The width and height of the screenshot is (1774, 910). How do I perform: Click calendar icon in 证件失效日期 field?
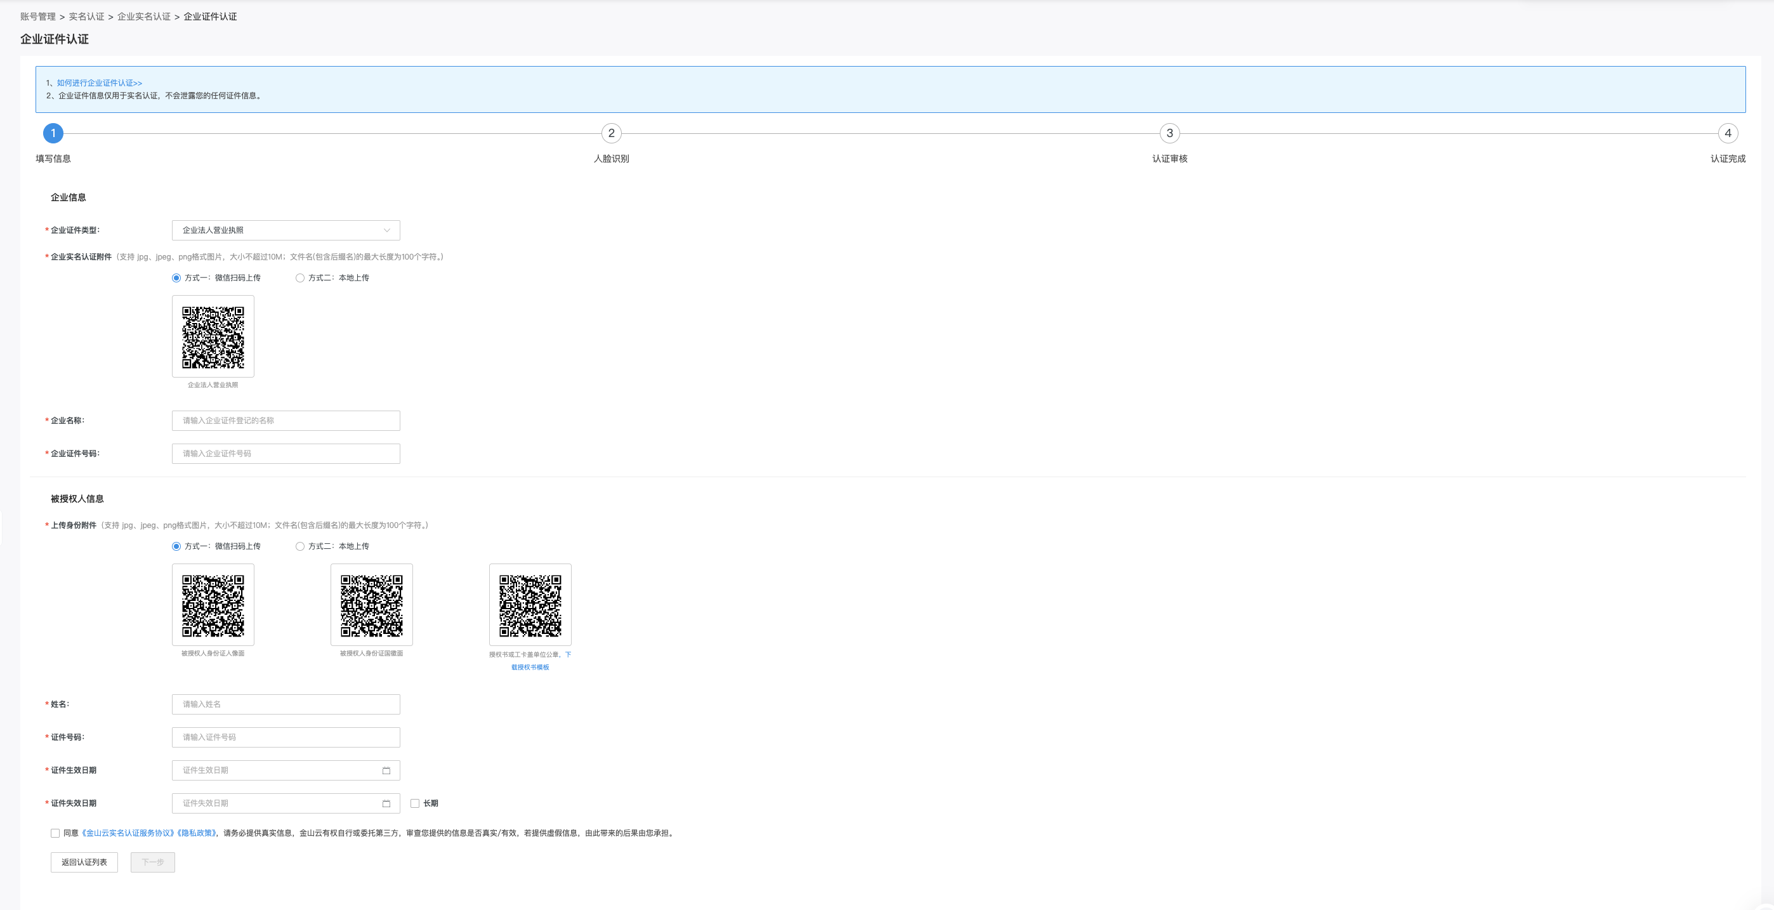coord(386,803)
